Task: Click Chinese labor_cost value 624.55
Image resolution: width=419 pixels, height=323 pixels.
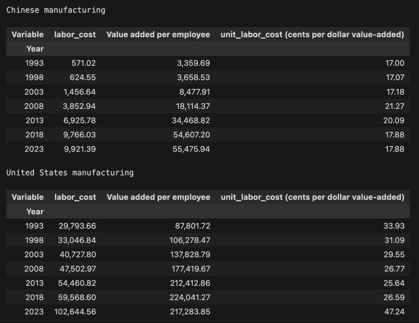Action: click(x=83, y=77)
